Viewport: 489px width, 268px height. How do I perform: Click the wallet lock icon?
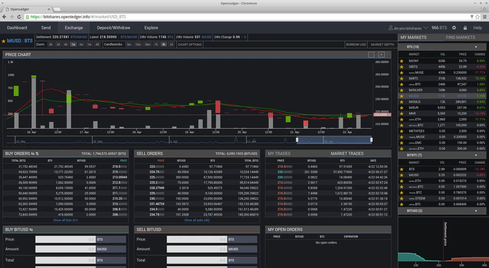click(x=465, y=28)
